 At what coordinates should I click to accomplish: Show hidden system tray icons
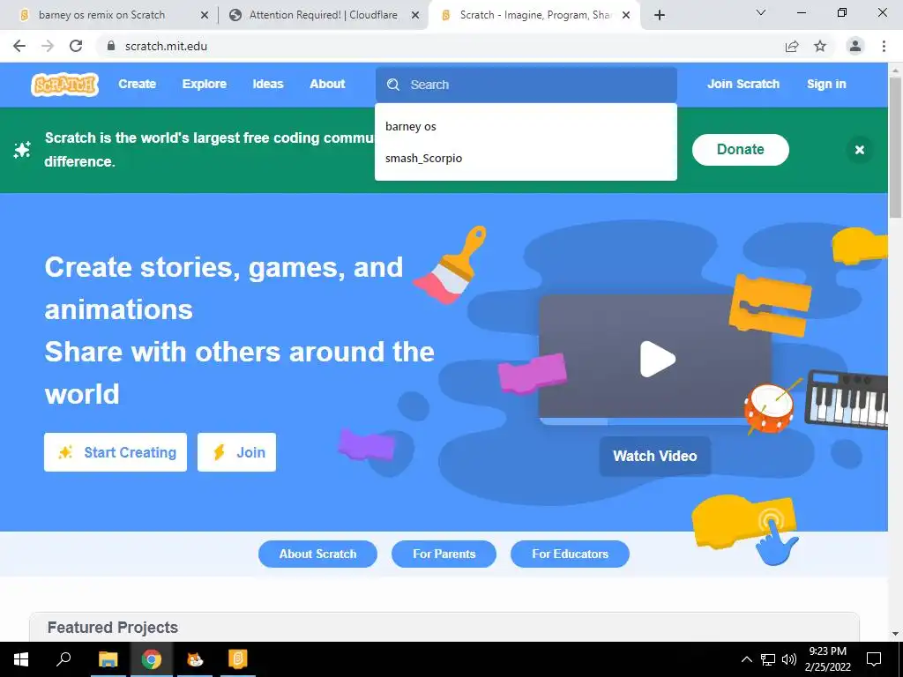tap(746, 659)
